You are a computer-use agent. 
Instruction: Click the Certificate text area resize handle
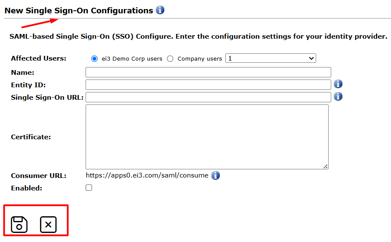click(326, 166)
